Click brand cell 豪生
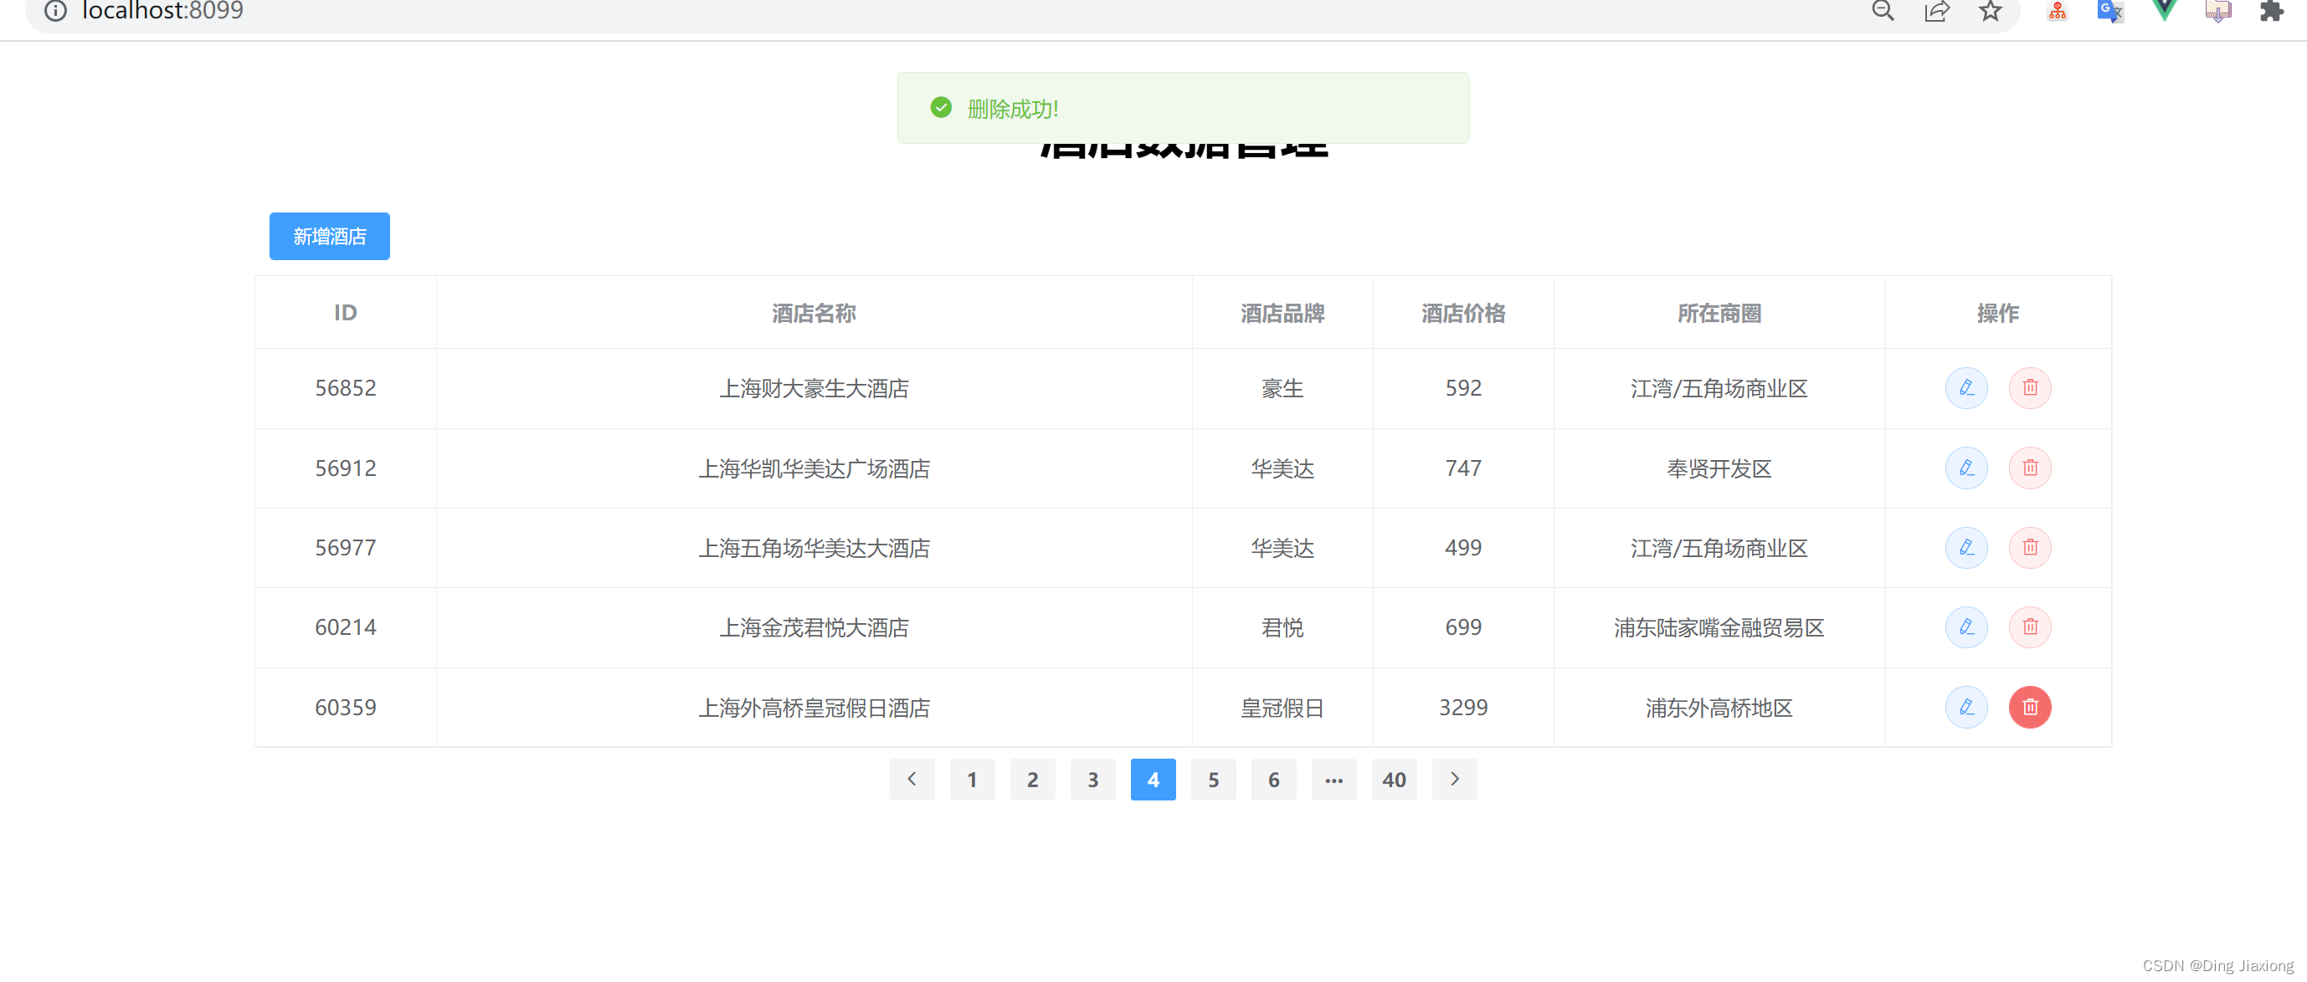 (x=1282, y=388)
